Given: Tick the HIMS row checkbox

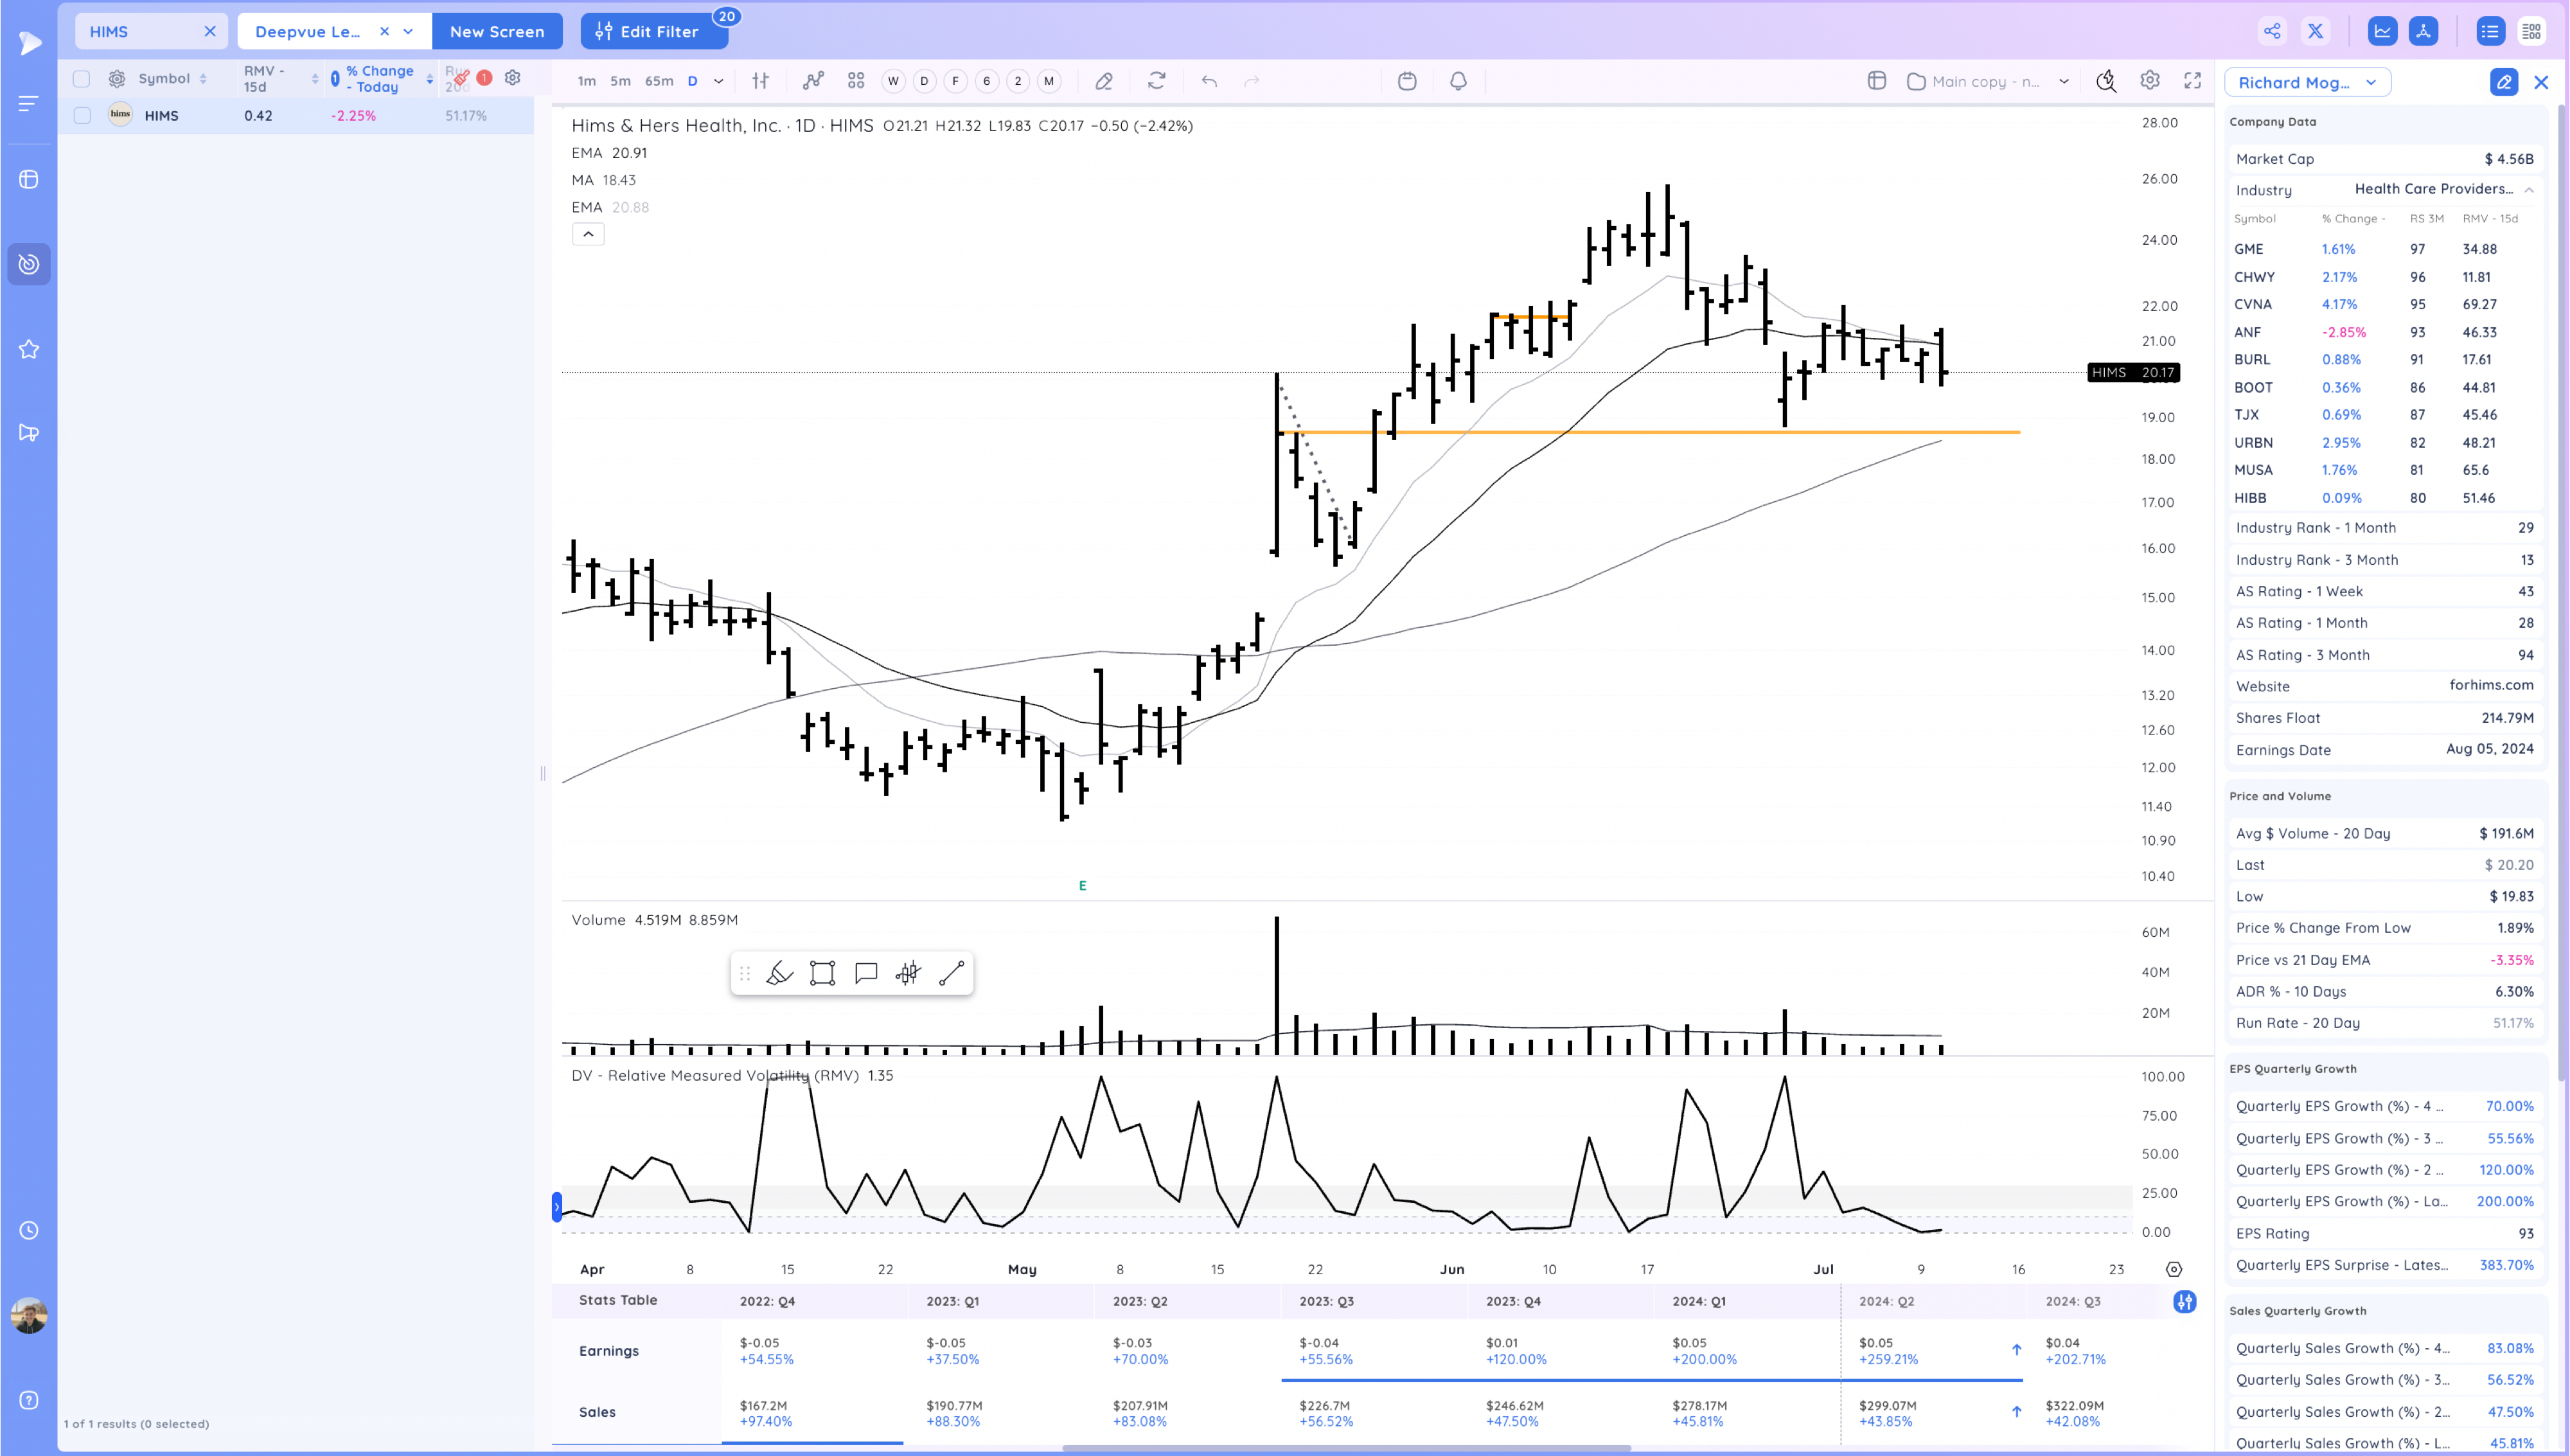Looking at the screenshot, I should click(x=82, y=116).
